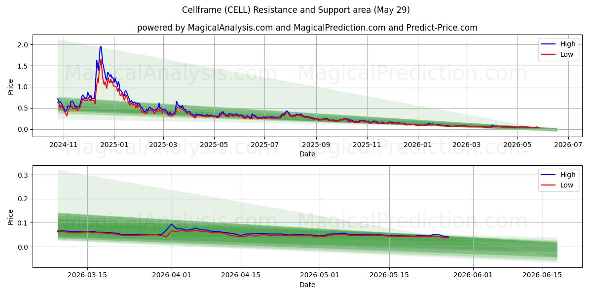Screen dimensions: 592x296
Task: Click the '2026-04-01' x-axis label in the bottom chart
Action: pyautogui.click(x=172, y=276)
